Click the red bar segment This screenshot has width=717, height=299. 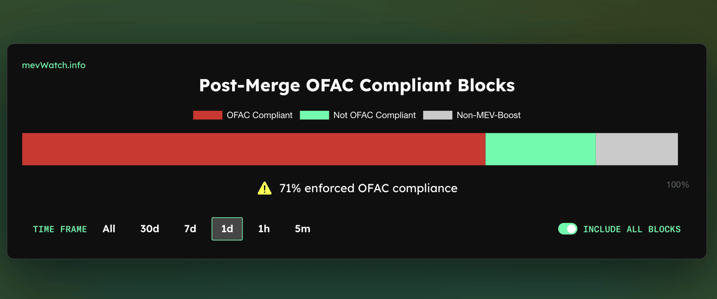pyautogui.click(x=254, y=149)
